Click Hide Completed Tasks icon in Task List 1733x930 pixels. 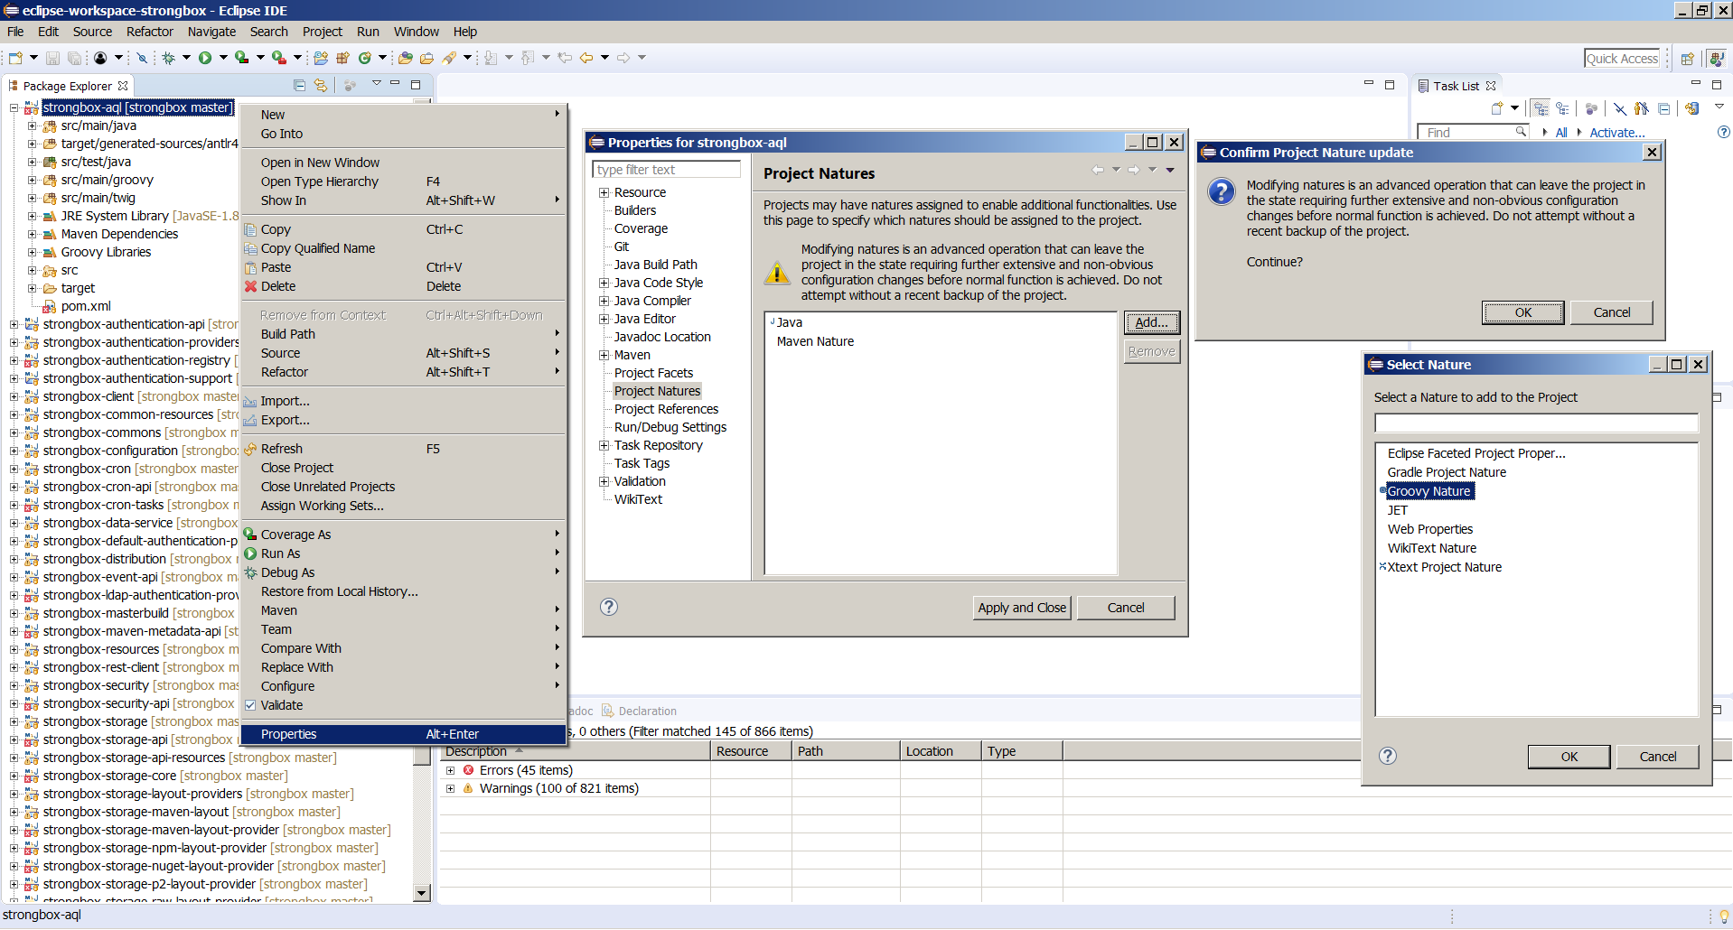click(1619, 108)
